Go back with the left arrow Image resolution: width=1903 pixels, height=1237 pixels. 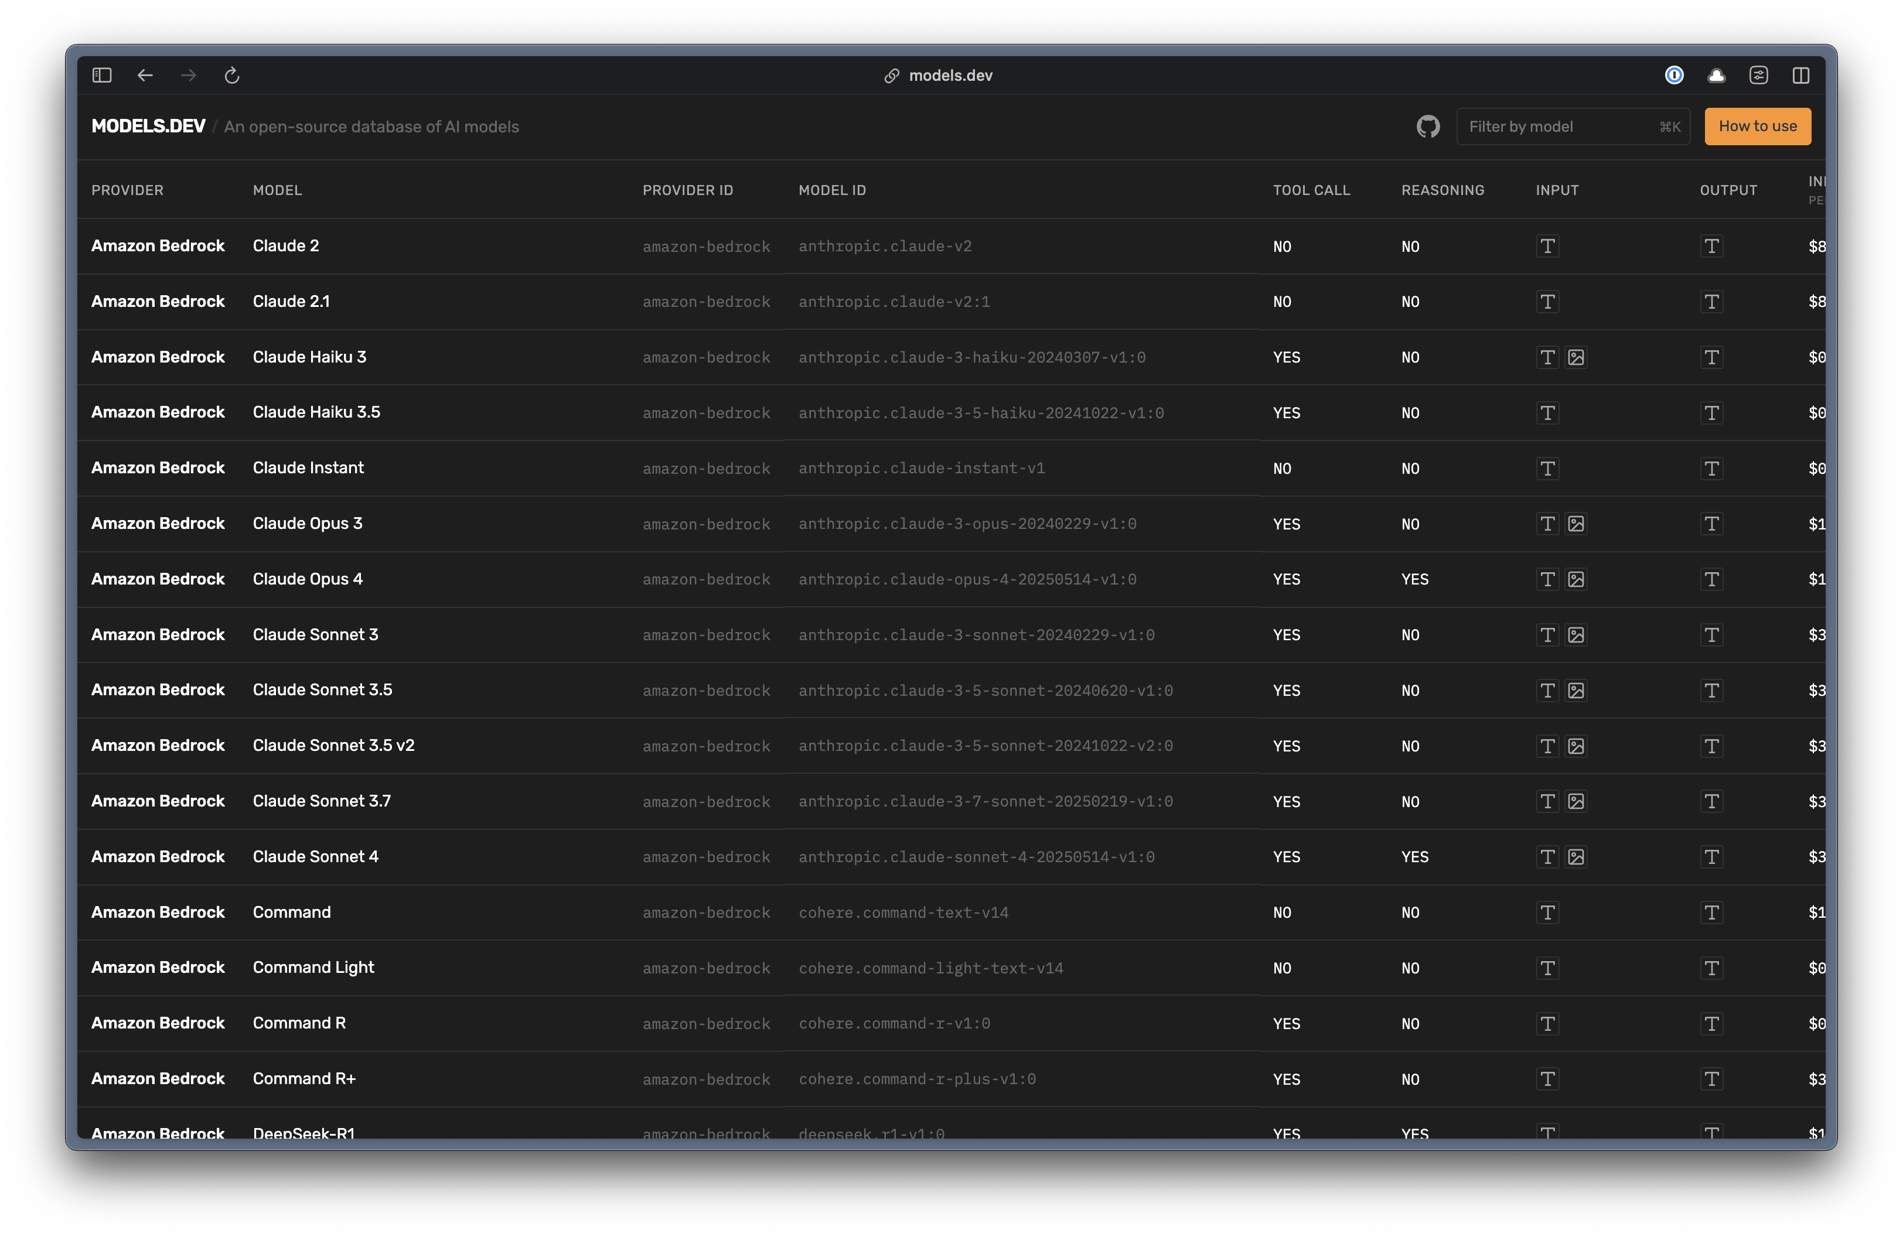click(x=145, y=75)
